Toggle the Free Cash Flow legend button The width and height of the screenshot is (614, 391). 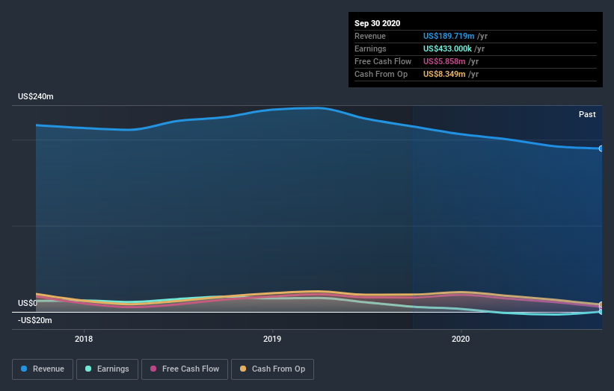click(x=185, y=369)
